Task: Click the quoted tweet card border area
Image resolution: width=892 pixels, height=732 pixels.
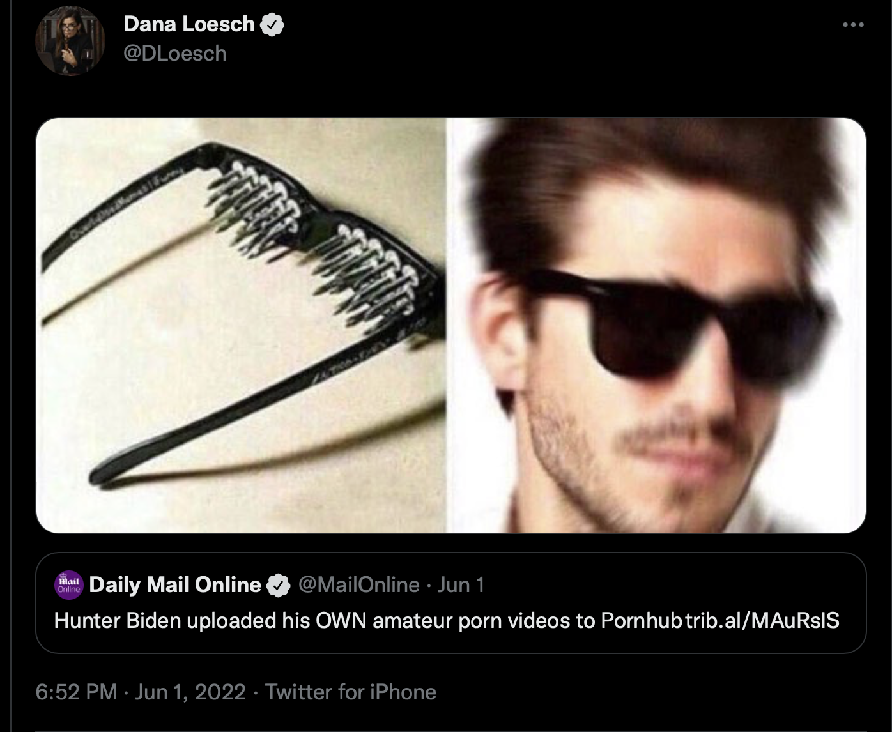Action: [x=450, y=603]
